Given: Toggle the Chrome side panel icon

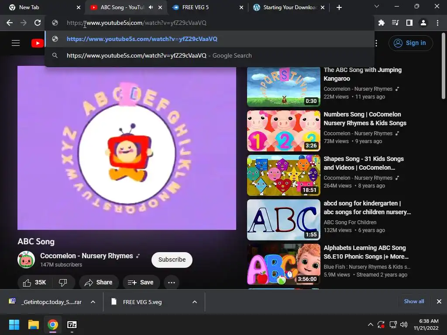Looking at the screenshot, I should tap(409, 23).
